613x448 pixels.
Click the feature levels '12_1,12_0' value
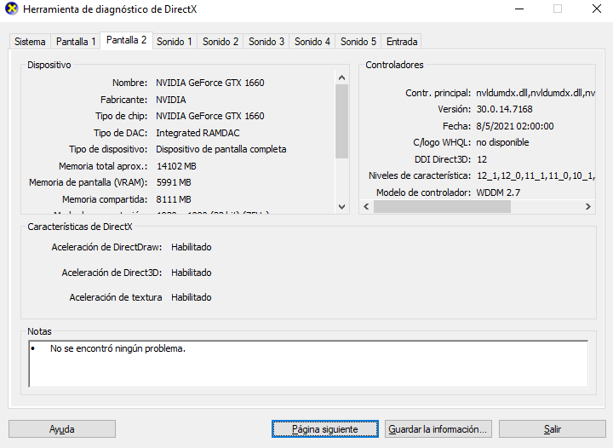coord(536,176)
